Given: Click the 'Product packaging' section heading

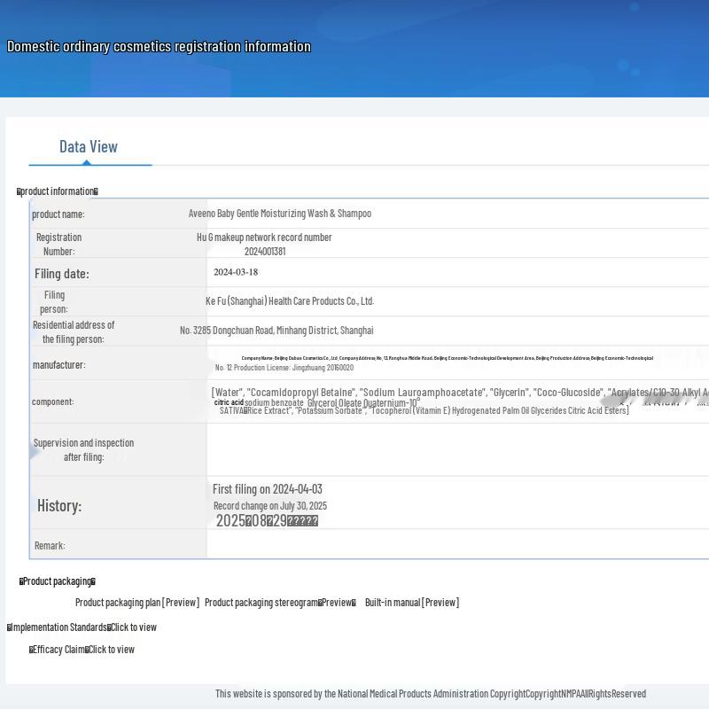Looking at the screenshot, I should pyautogui.click(x=58, y=581).
